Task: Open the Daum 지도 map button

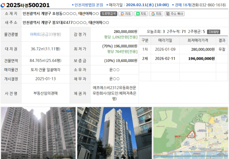Action: pos(126,14)
